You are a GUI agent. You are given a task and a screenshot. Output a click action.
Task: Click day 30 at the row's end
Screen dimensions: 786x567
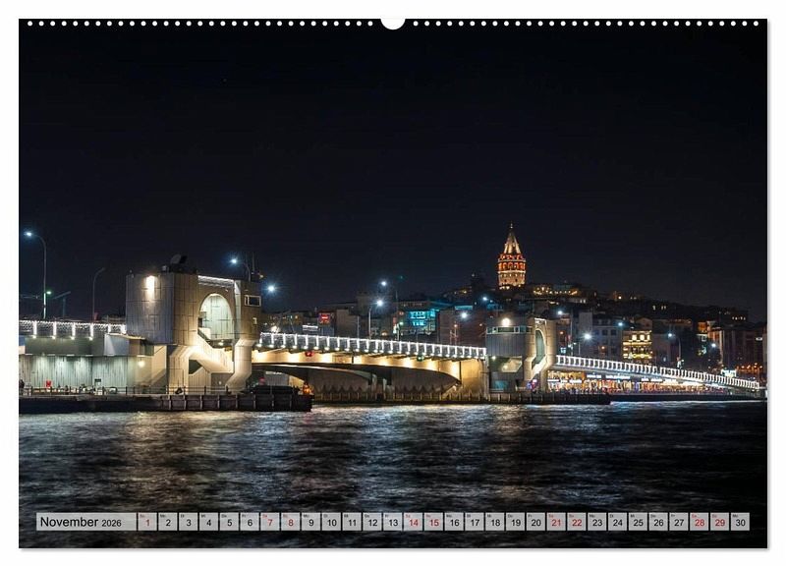[x=740, y=522]
